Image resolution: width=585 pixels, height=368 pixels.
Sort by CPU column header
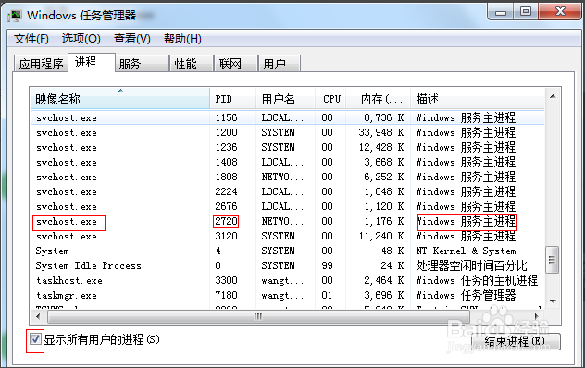pyautogui.click(x=330, y=99)
